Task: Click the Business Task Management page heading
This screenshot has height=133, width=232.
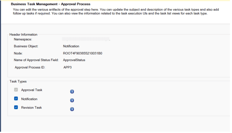Action: click(x=51, y=4)
